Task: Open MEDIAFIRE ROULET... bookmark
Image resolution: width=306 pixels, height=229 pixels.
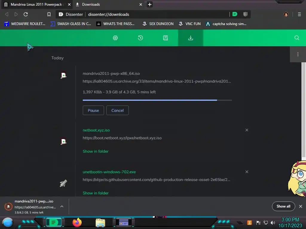Action: (x=25, y=24)
